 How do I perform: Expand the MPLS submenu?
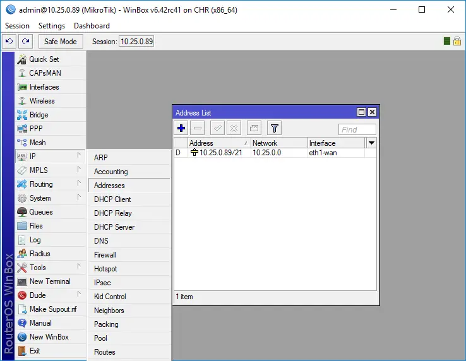(51, 170)
